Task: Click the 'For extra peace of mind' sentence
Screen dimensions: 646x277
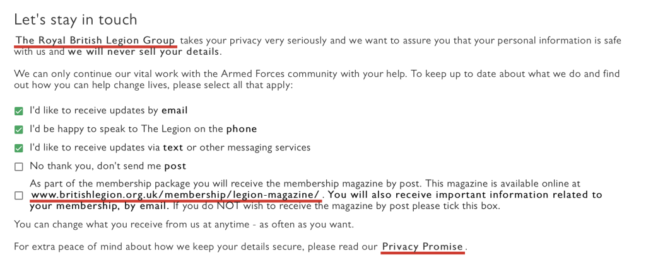Action: [x=196, y=247]
